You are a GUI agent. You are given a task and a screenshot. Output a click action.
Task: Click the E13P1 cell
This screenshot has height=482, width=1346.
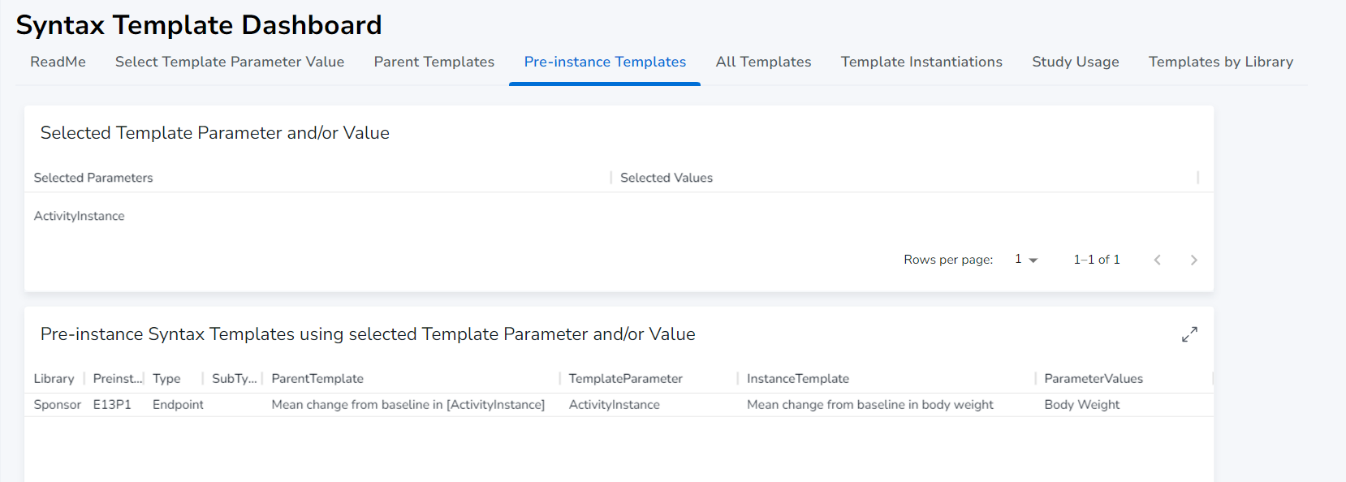point(112,405)
